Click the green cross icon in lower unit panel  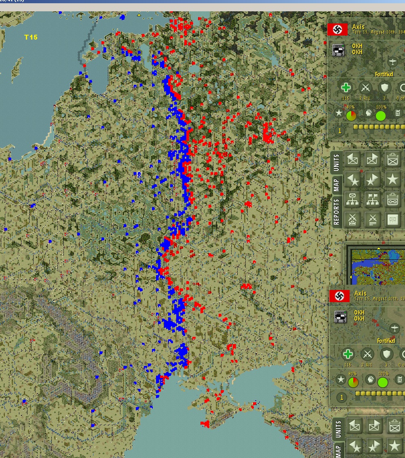pos(348,354)
